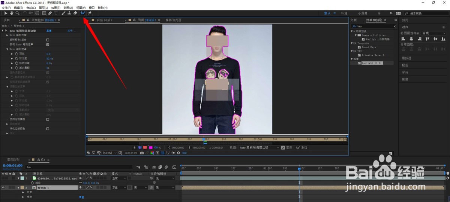
Task: Select the Puppet Pin tool
Action: [90, 13]
